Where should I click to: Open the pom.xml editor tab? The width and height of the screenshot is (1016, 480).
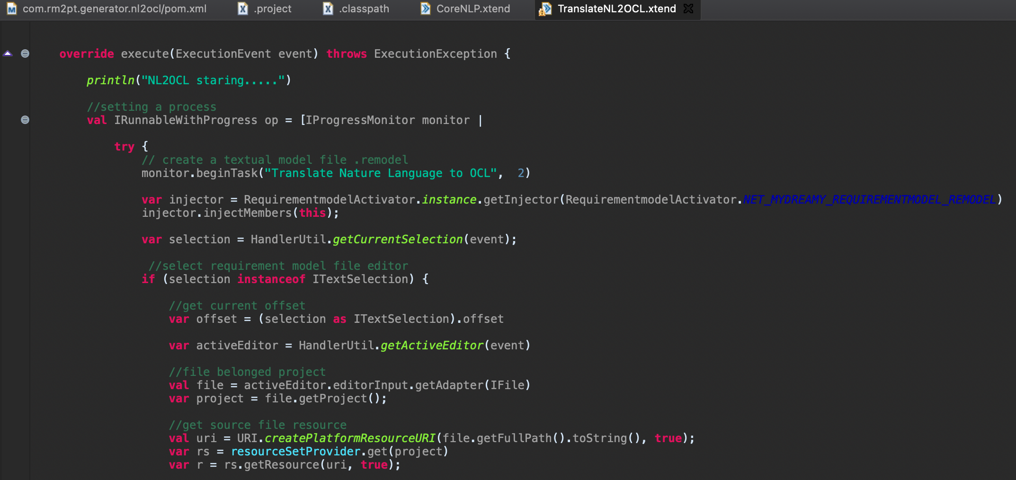[107, 9]
